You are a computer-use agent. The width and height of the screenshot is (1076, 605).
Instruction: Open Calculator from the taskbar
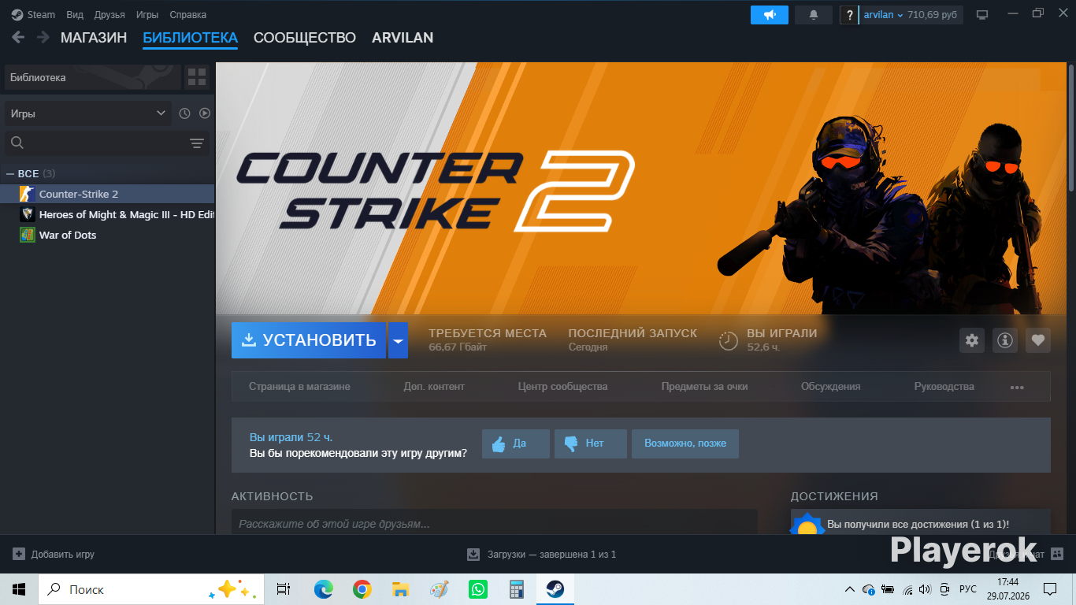[517, 589]
